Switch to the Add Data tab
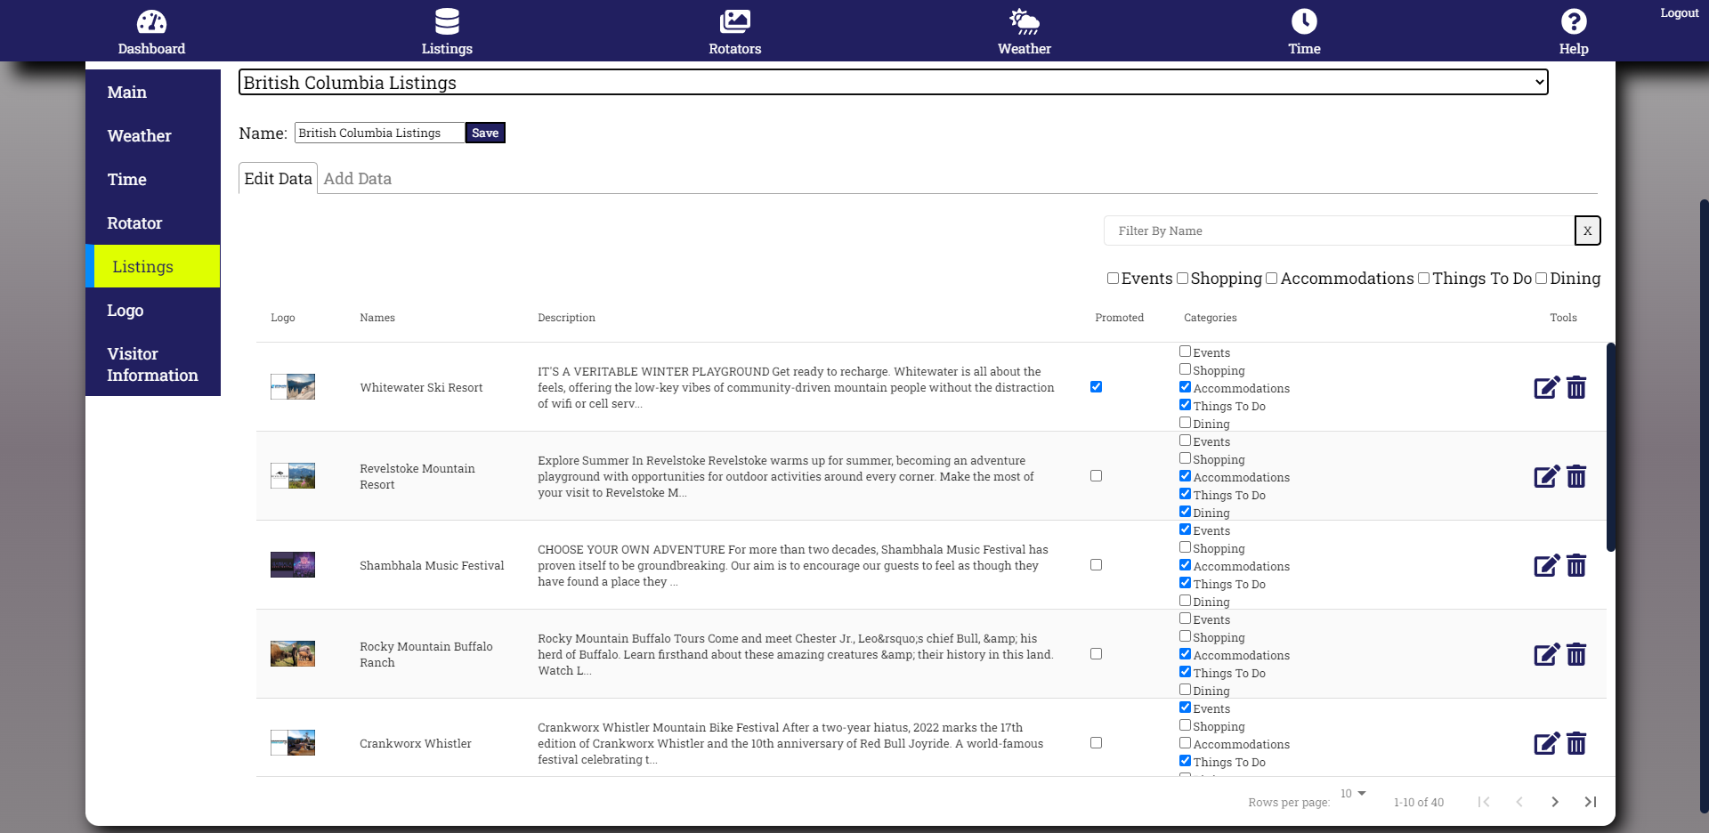 [357, 178]
